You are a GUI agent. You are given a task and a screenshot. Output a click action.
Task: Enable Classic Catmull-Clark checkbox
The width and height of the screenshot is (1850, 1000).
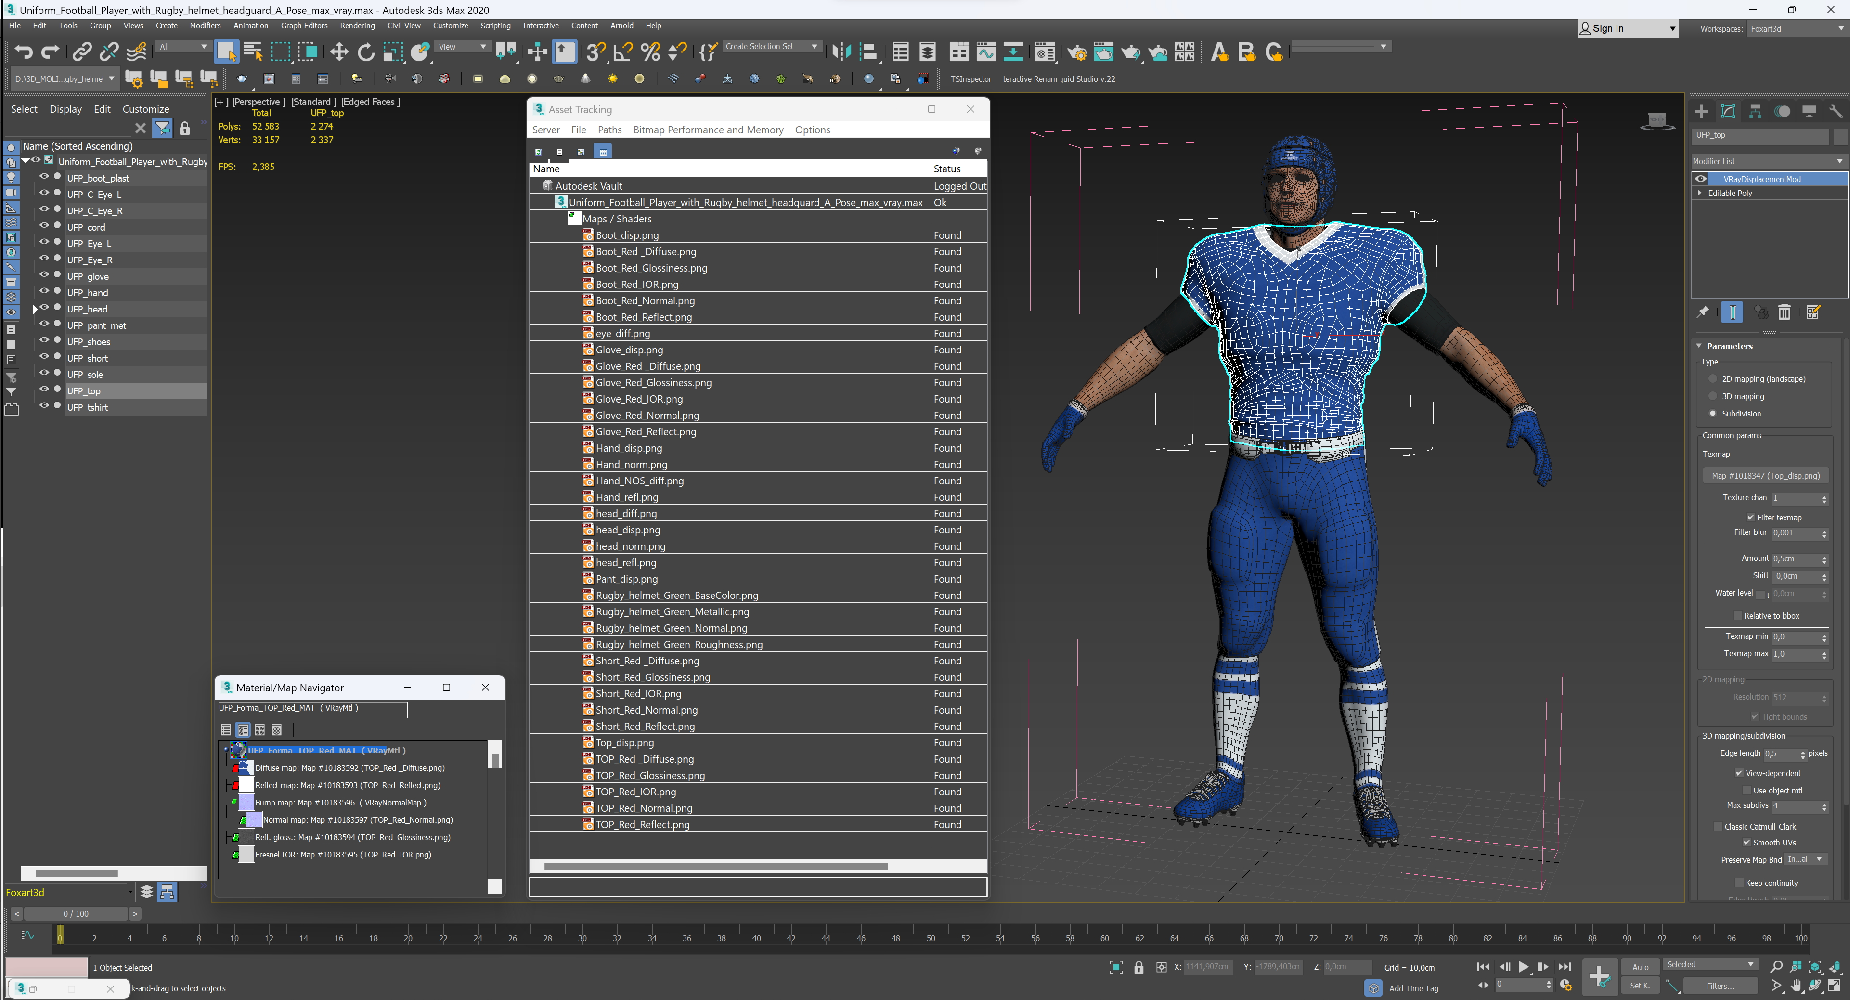tap(1718, 826)
